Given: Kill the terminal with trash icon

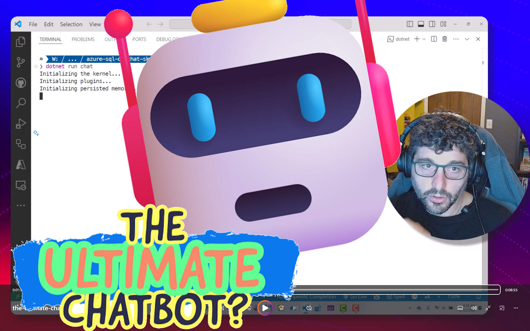Looking at the screenshot, I should [444, 39].
